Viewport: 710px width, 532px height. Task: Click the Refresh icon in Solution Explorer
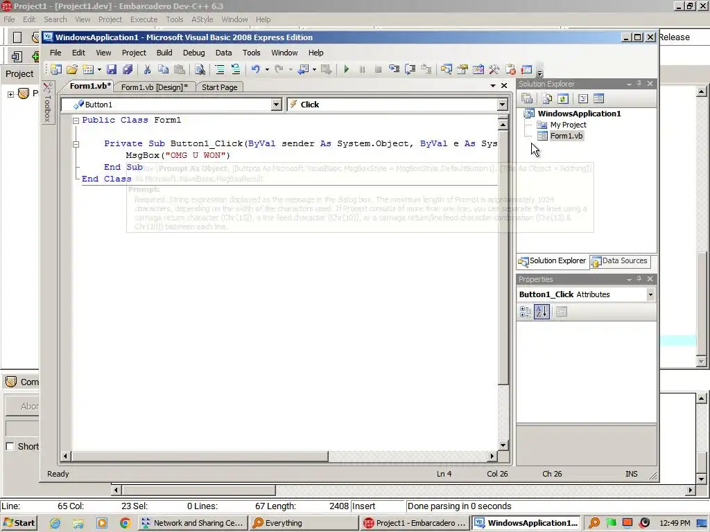pos(563,98)
